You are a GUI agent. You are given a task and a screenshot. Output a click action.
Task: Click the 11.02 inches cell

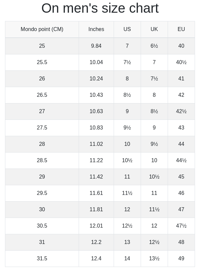pos(96,144)
